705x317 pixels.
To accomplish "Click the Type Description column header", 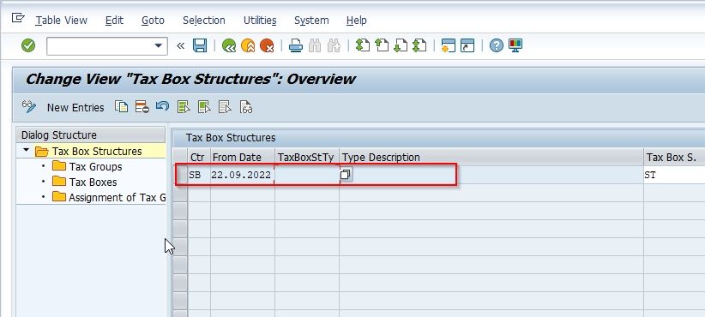I will (x=491, y=157).
